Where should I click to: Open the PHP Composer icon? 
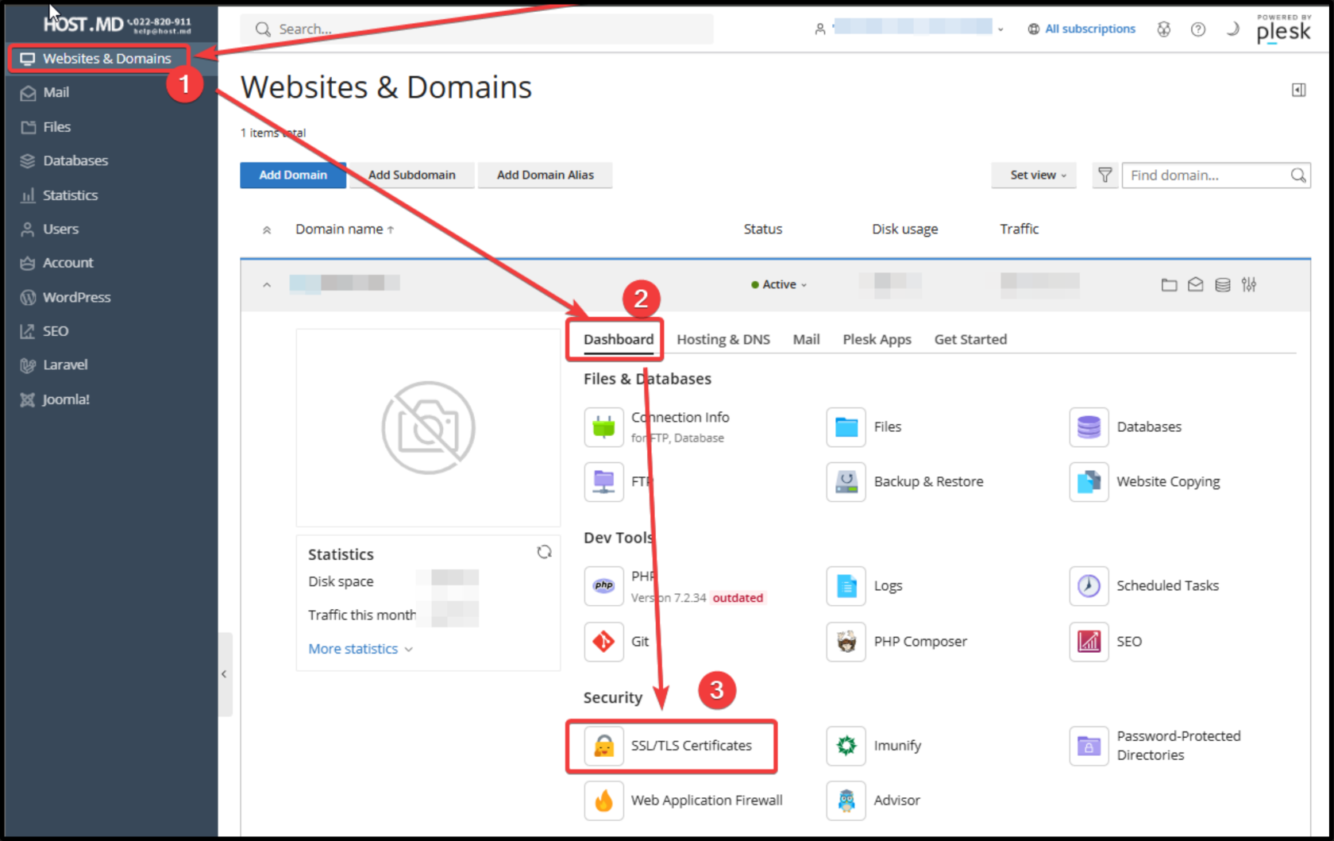pyautogui.click(x=846, y=642)
